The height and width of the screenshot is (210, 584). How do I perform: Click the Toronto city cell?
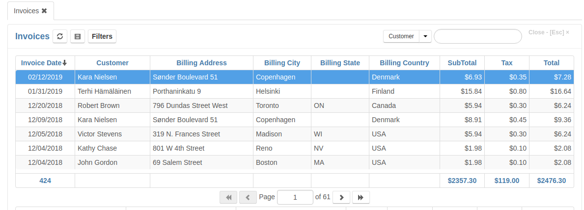pyautogui.click(x=282, y=105)
